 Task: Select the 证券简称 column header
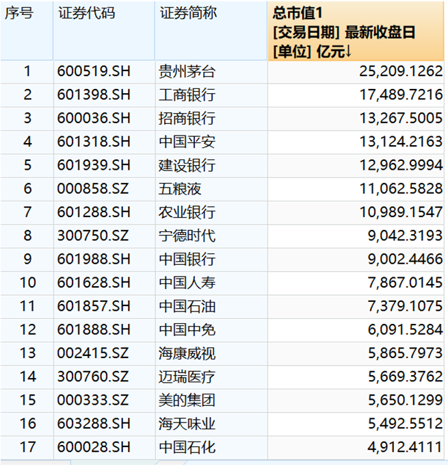click(x=211, y=31)
